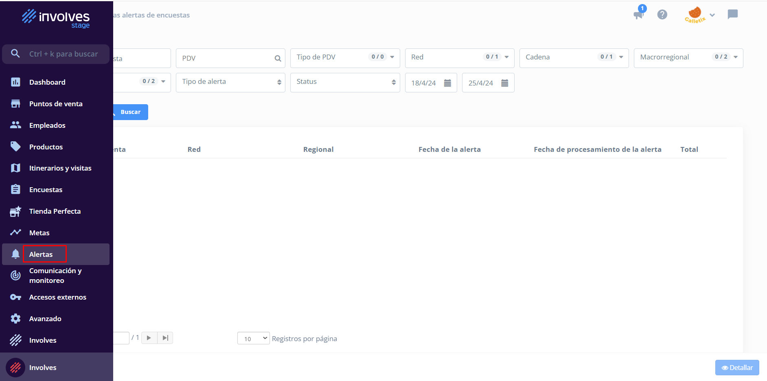The height and width of the screenshot is (381, 767).
Task: Click the PDV search magnifier icon
Action: (x=278, y=59)
